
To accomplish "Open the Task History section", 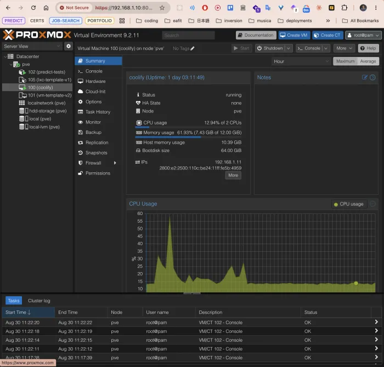I will click(98, 112).
